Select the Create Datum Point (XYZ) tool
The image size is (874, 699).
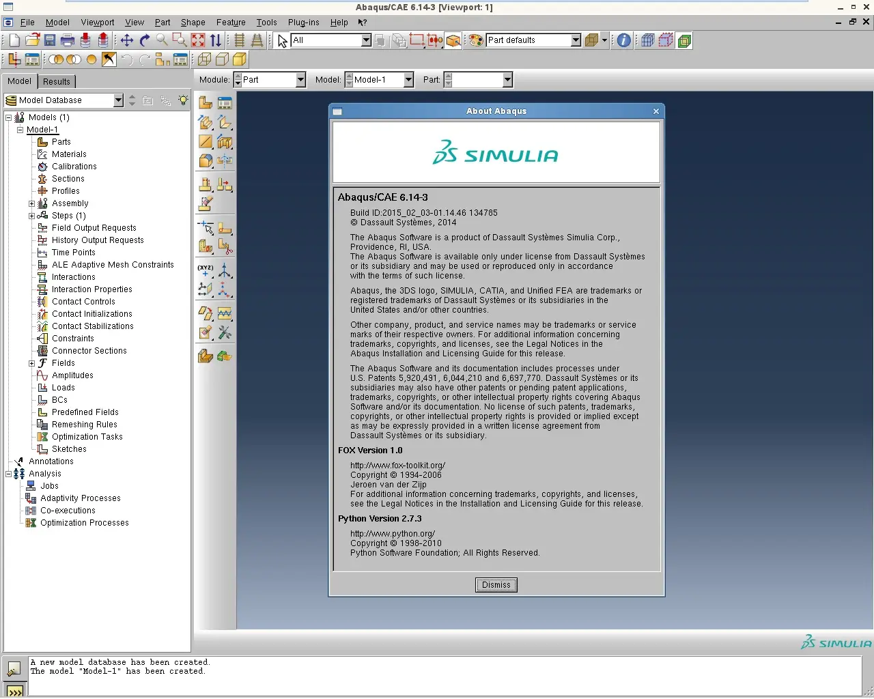pyautogui.click(x=206, y=271)
